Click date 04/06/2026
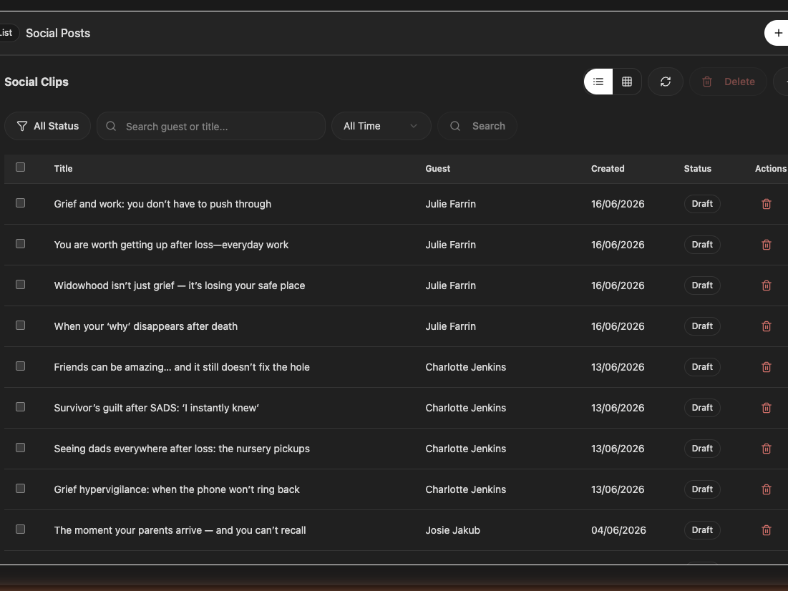Image resolution: width=788 pixels, height=591 pixels. [x=618, y=530]
